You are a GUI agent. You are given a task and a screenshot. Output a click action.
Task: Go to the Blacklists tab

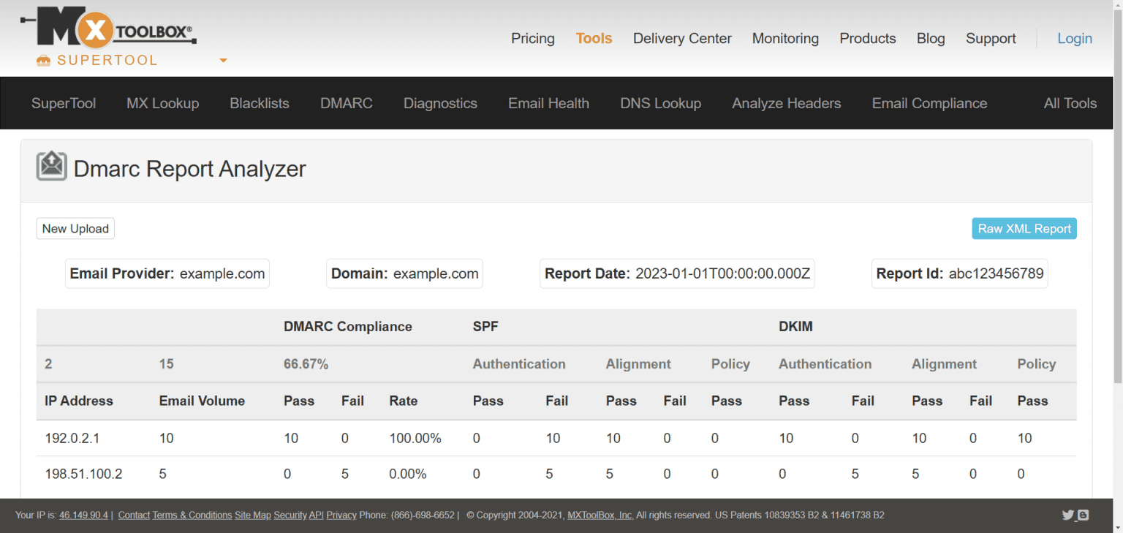tap(259, 103)
